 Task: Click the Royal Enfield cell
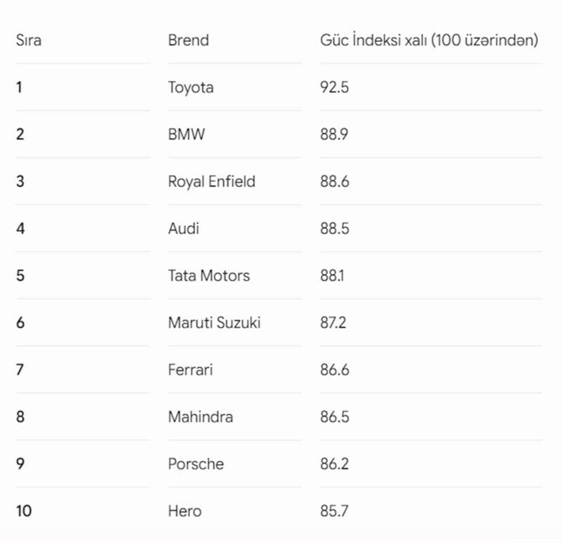pos(211,182)
